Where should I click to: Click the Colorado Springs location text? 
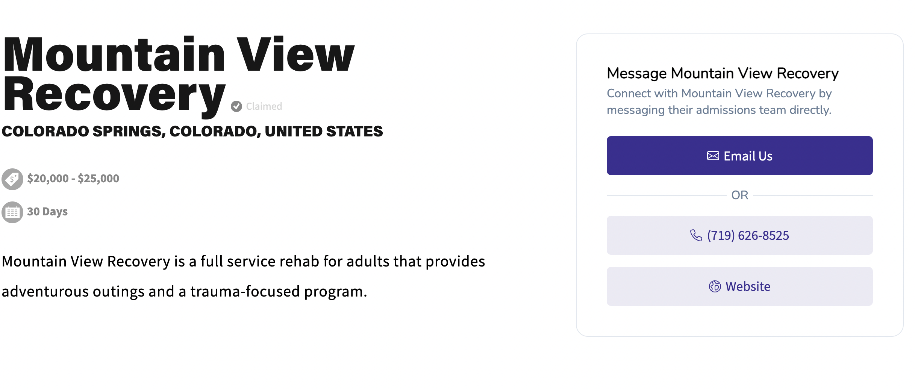click(192, 131)
